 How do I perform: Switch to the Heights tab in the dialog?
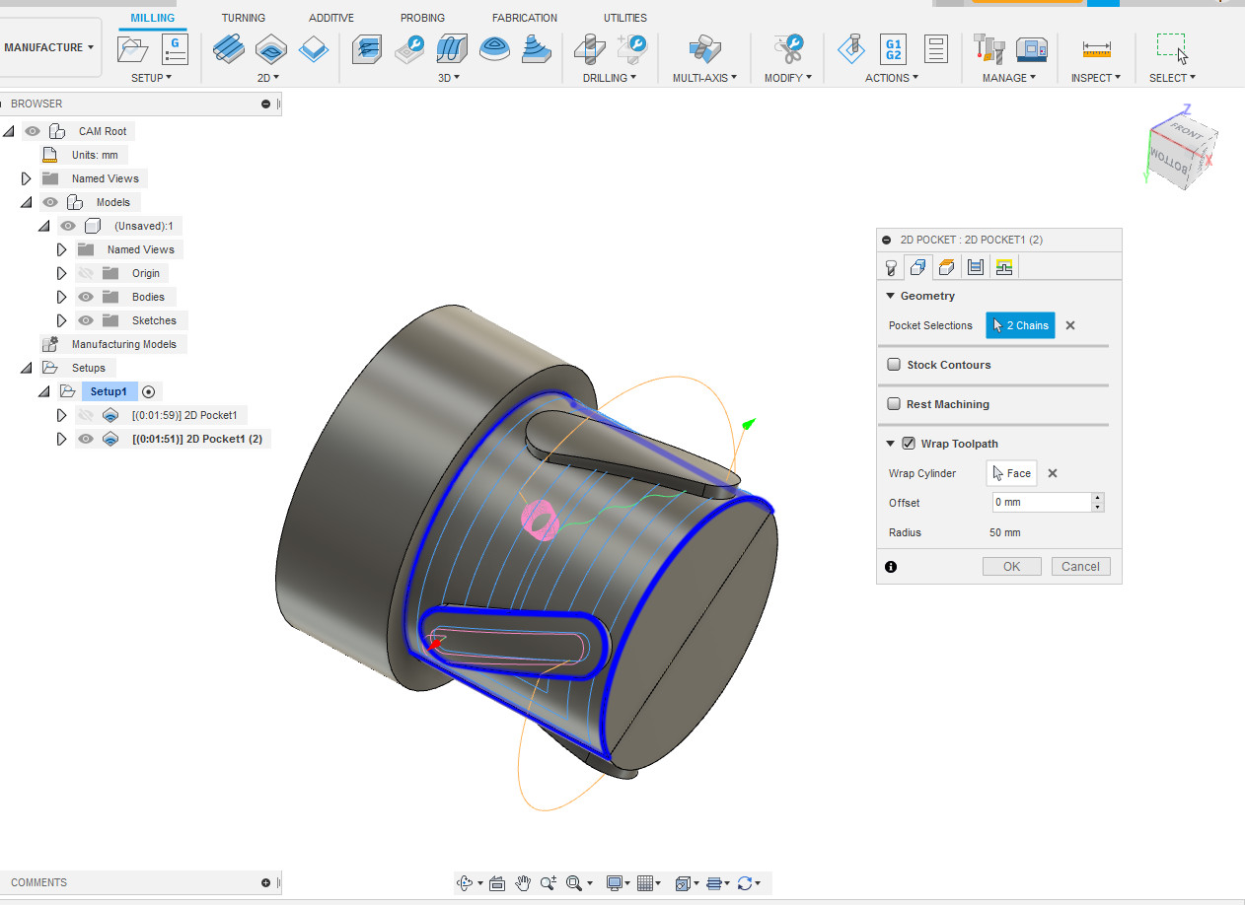tap(946, 266)
